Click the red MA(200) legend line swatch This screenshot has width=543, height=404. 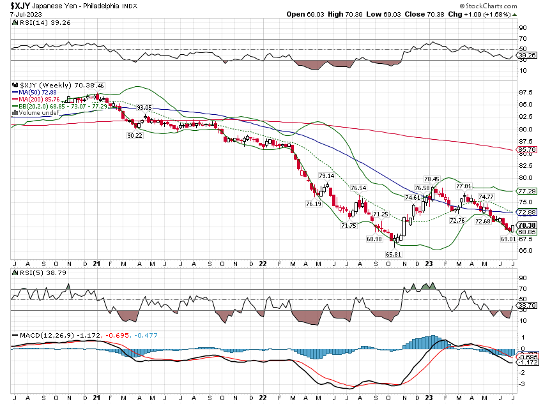[15, 100]
